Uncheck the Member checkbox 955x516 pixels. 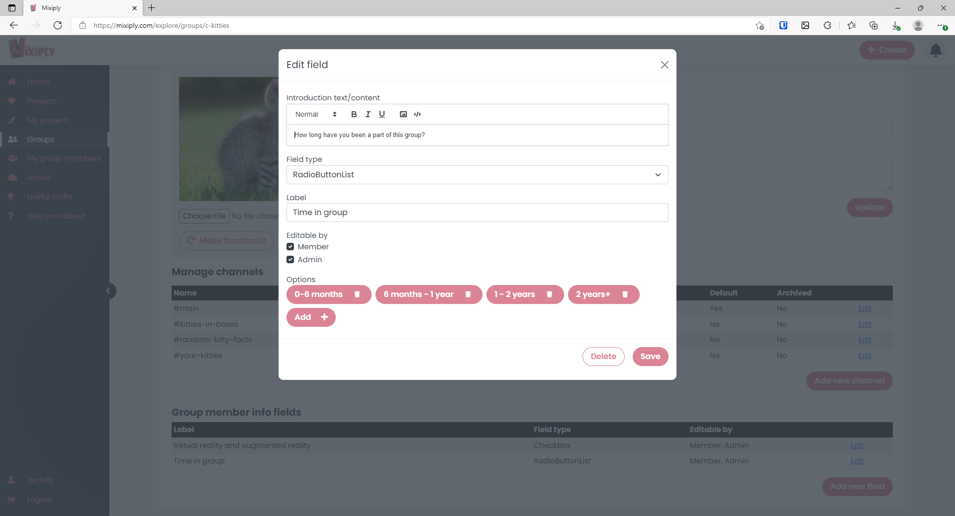pos(290,247)
